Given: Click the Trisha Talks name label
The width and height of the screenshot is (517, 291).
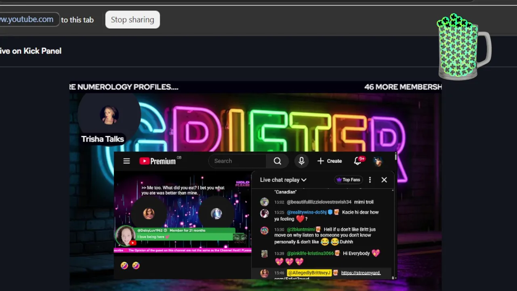Looking at the screenshot, I should [103, 139].
